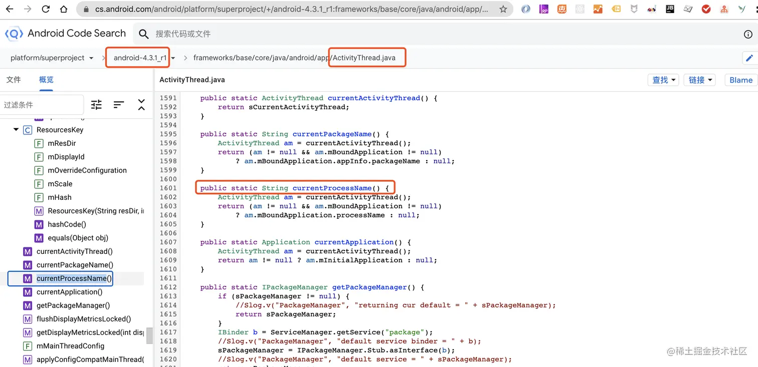Open the yellow 9+ price tag extension

pyautogui.click(x=616, y=9)
